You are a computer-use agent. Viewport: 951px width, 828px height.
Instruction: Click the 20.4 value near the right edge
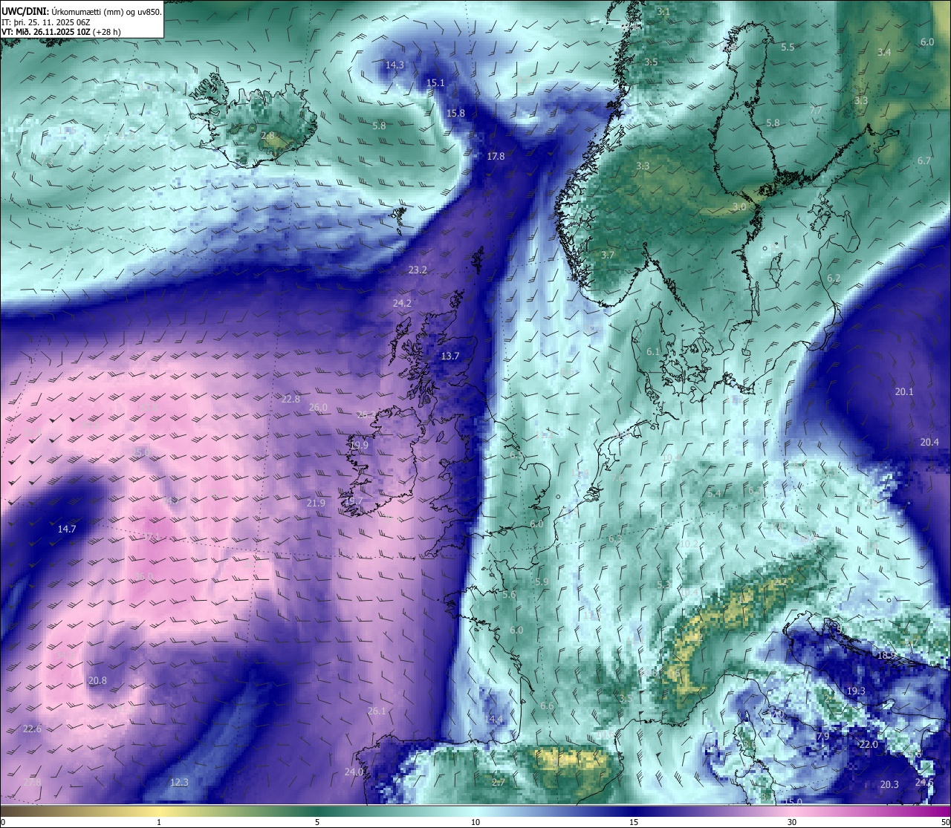pos(930,442)
